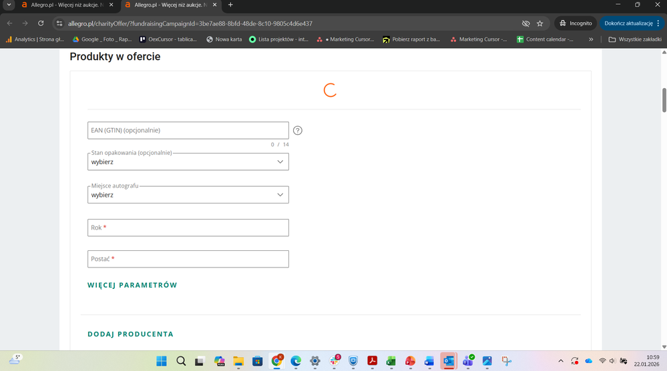Click the WIĘCEJ PARAMETRÓW link
This screenshot has height=371, width=667.
[x=132, y=285]
